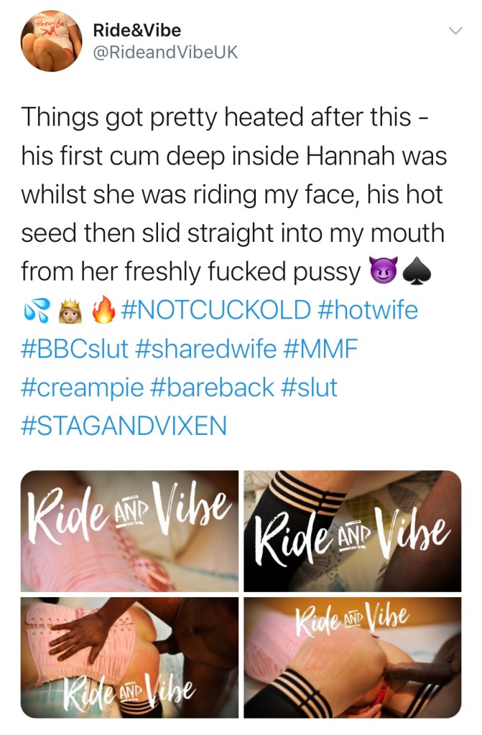
Task: Open thumbnail with hand on pink corset
Action: (x=129, y=657)
